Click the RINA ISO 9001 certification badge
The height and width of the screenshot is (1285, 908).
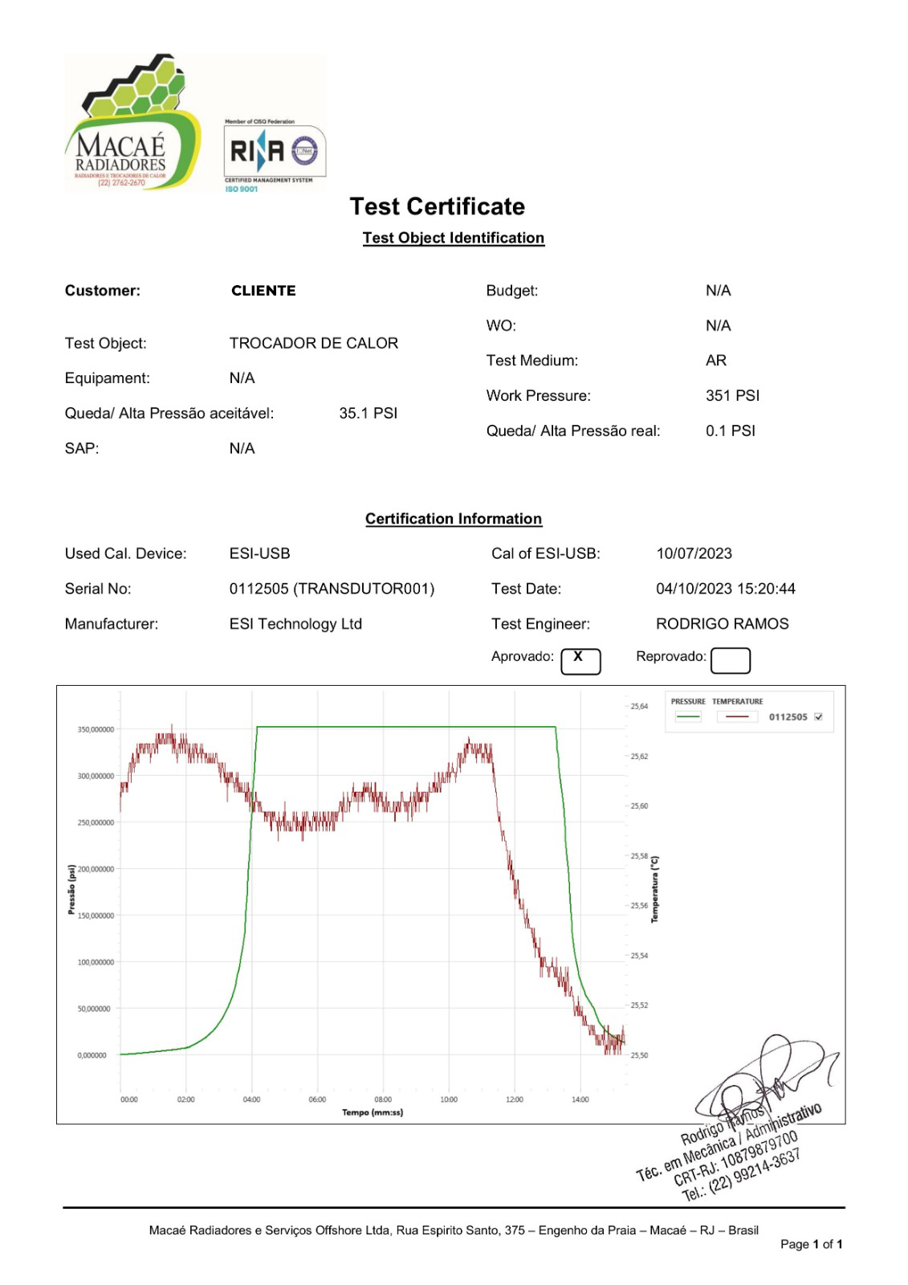[x=275, y=155]
